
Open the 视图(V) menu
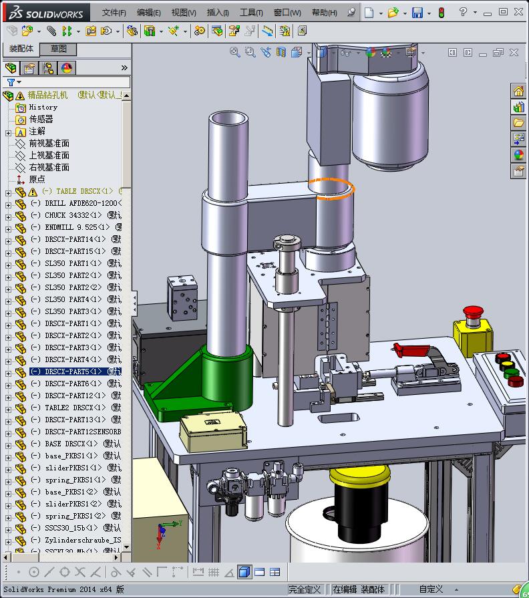184,13
